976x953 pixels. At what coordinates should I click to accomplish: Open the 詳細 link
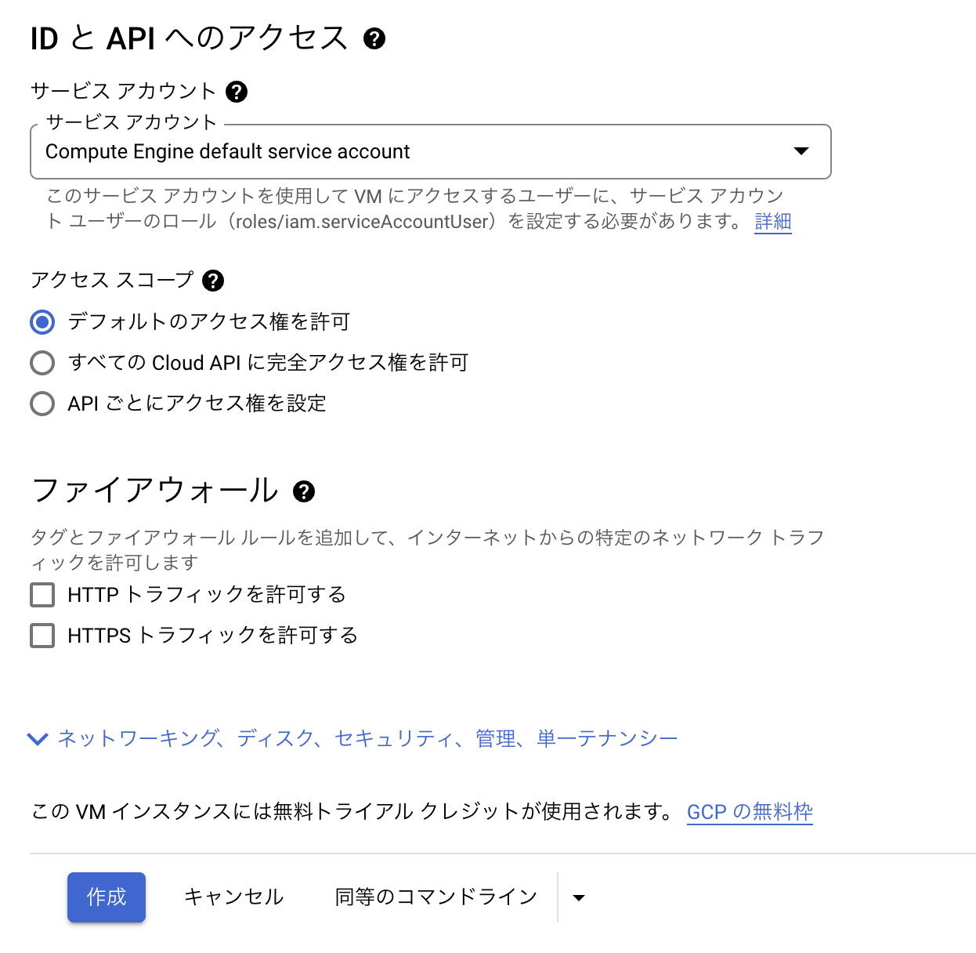pos(773,222)
